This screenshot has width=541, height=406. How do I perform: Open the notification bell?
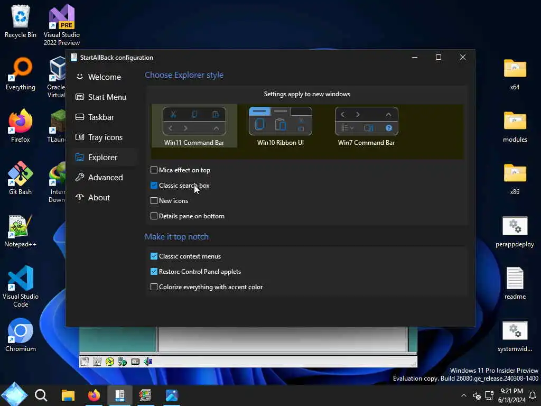tap(533, 395)
